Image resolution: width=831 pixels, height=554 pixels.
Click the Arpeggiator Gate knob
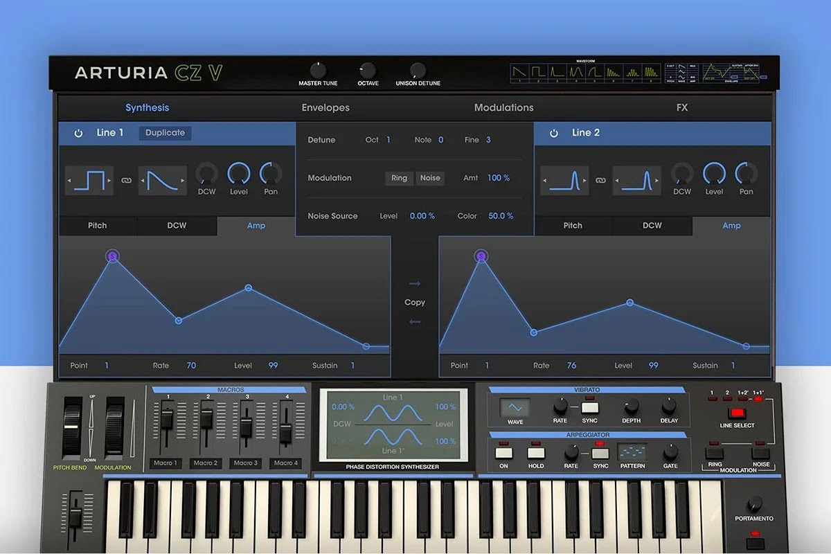[670, 452]
